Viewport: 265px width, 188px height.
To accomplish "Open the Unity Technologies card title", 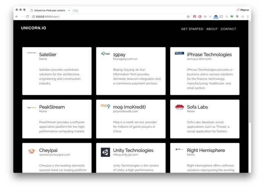I will pyautogui.click(x=133, y=150).
